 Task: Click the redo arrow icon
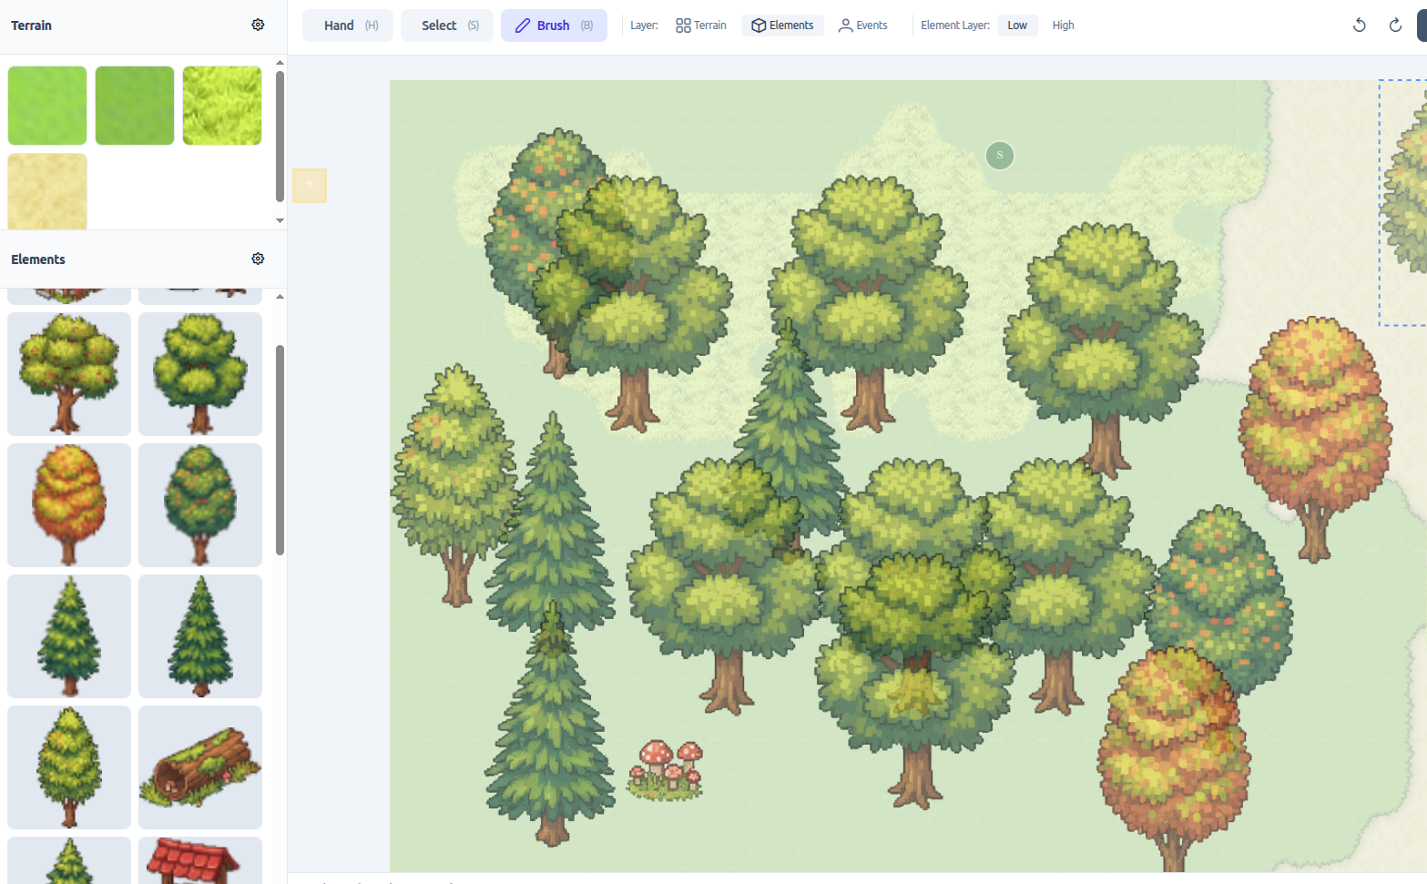1394,25
